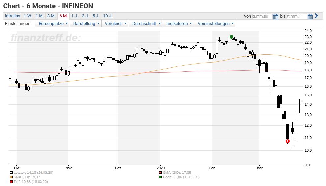Open the 'bis' date calendar picker

[310, 17]
